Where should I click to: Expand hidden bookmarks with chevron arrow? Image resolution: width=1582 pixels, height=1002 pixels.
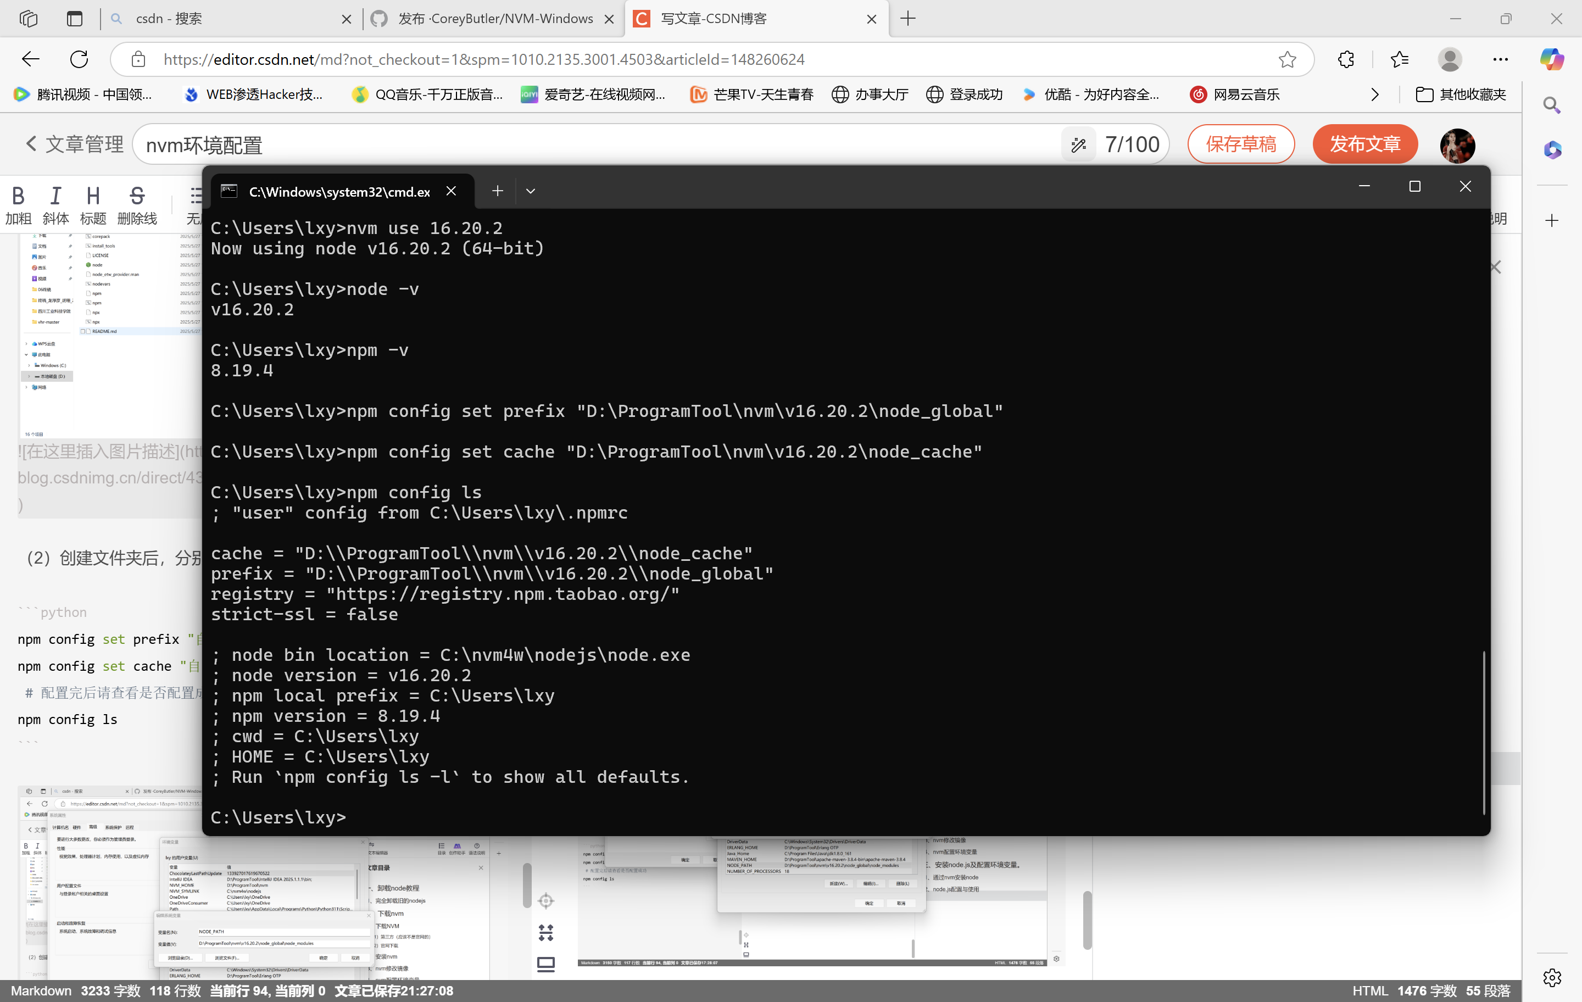click(1375, 94)
